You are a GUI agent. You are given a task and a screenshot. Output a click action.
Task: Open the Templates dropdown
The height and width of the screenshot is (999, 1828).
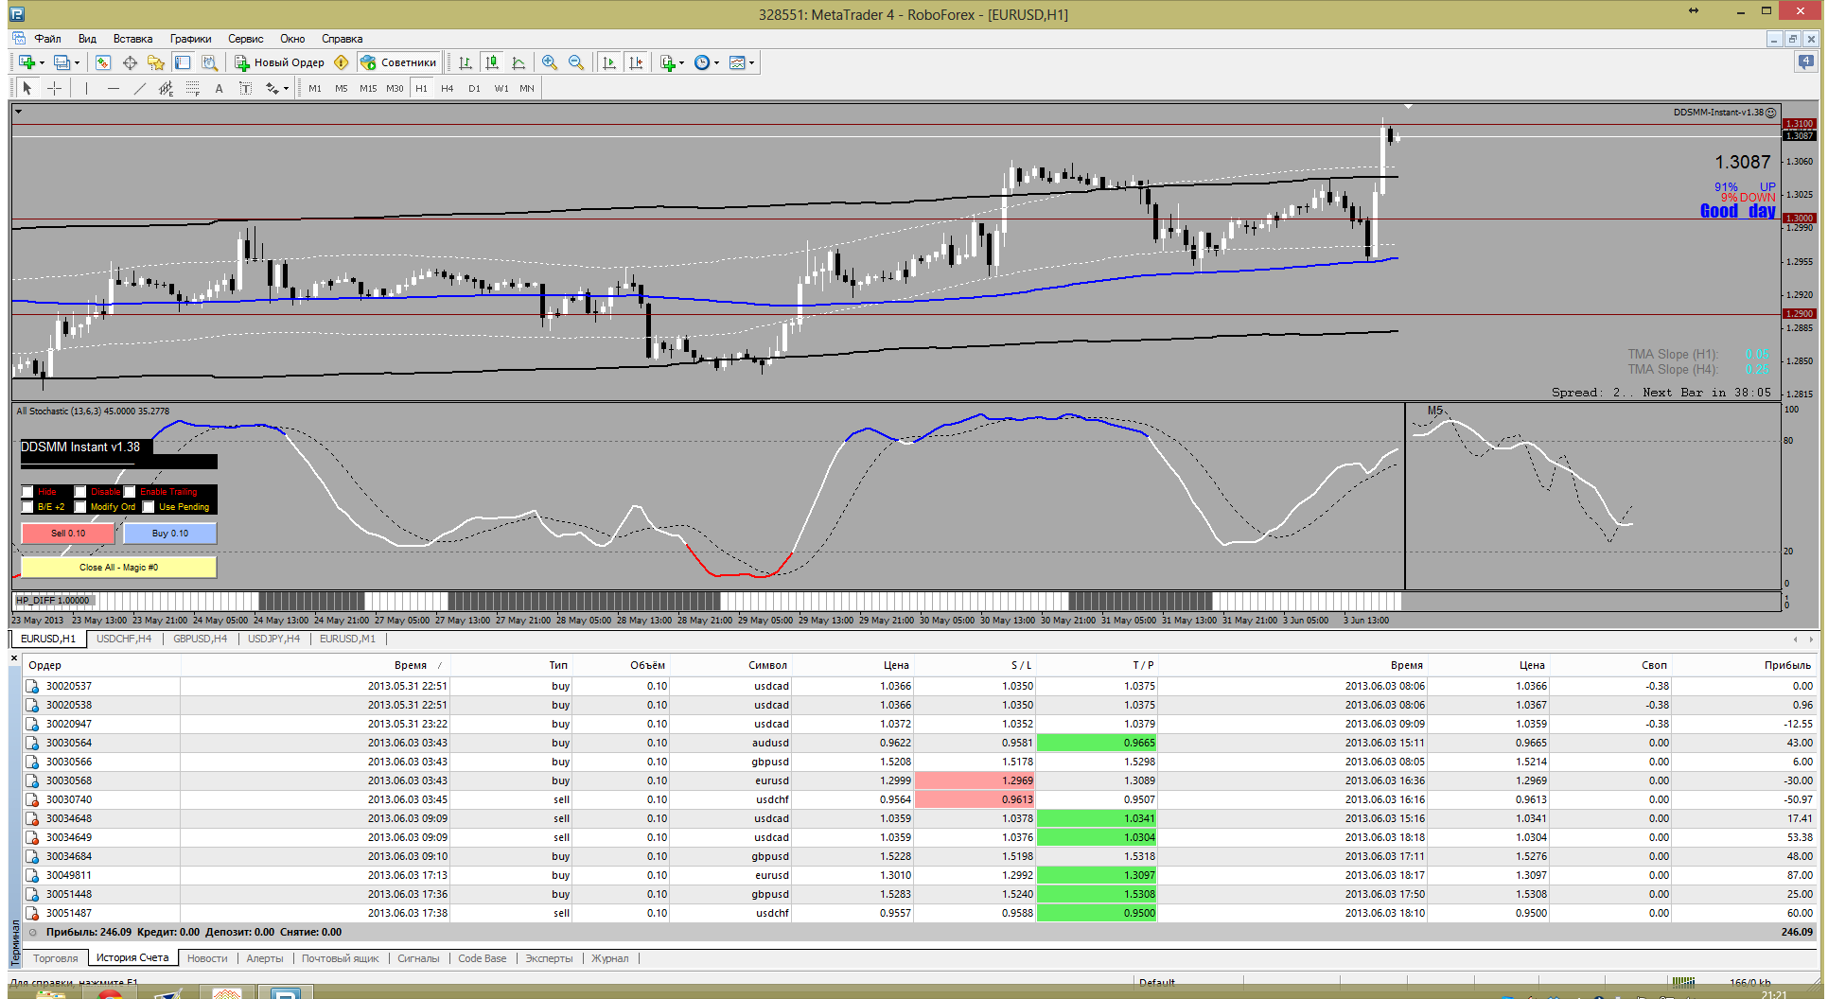(x=751, y=63)
